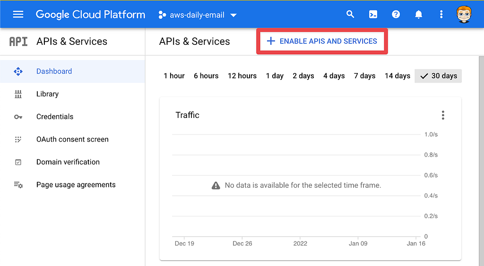Click the APIs & Services main page title
Viewport: 484px width, 266px height.
[194, 41]
